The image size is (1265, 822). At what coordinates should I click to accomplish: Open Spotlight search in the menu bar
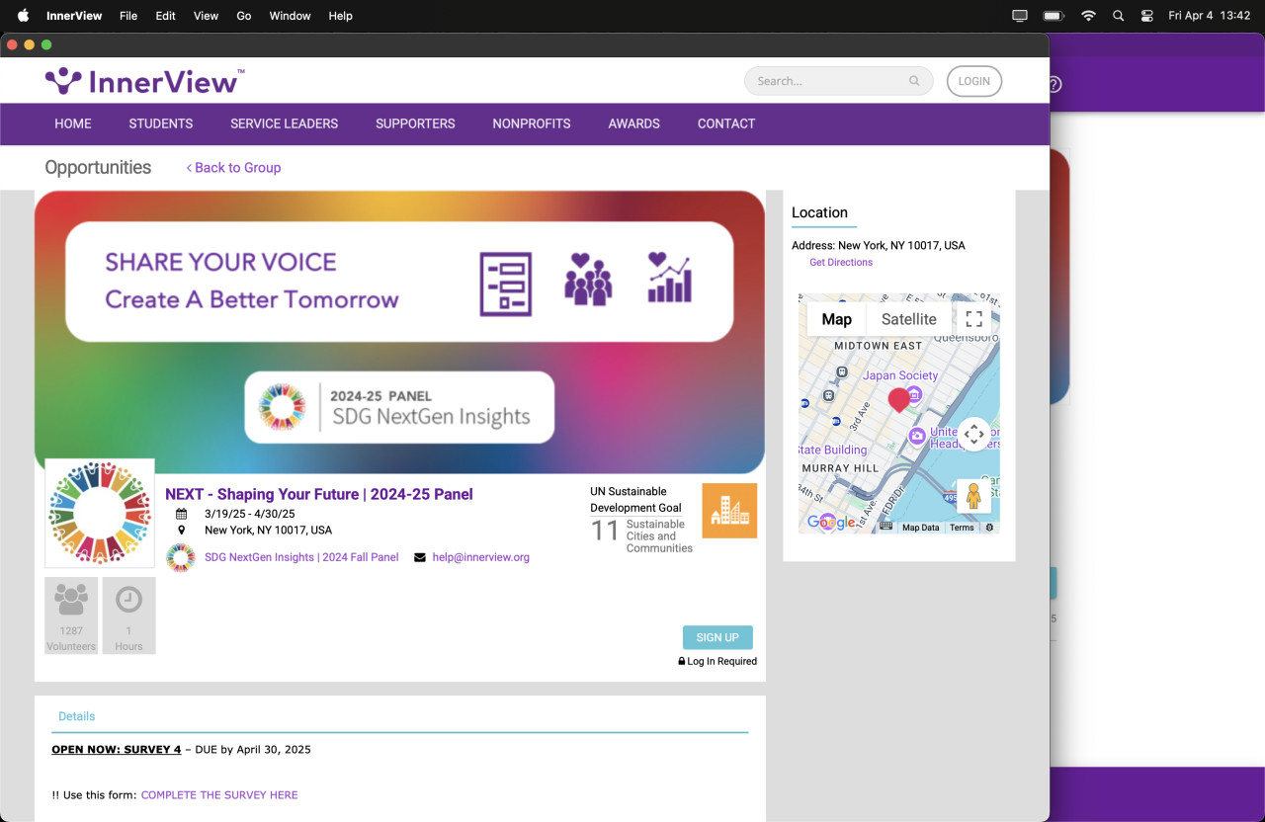1118,16
